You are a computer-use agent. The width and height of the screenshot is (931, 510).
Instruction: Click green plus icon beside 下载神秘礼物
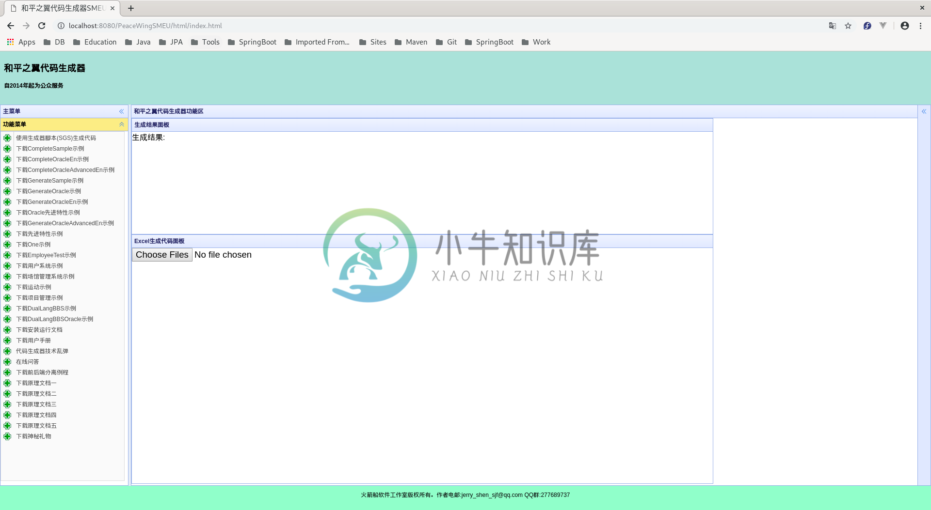(7, 436)
